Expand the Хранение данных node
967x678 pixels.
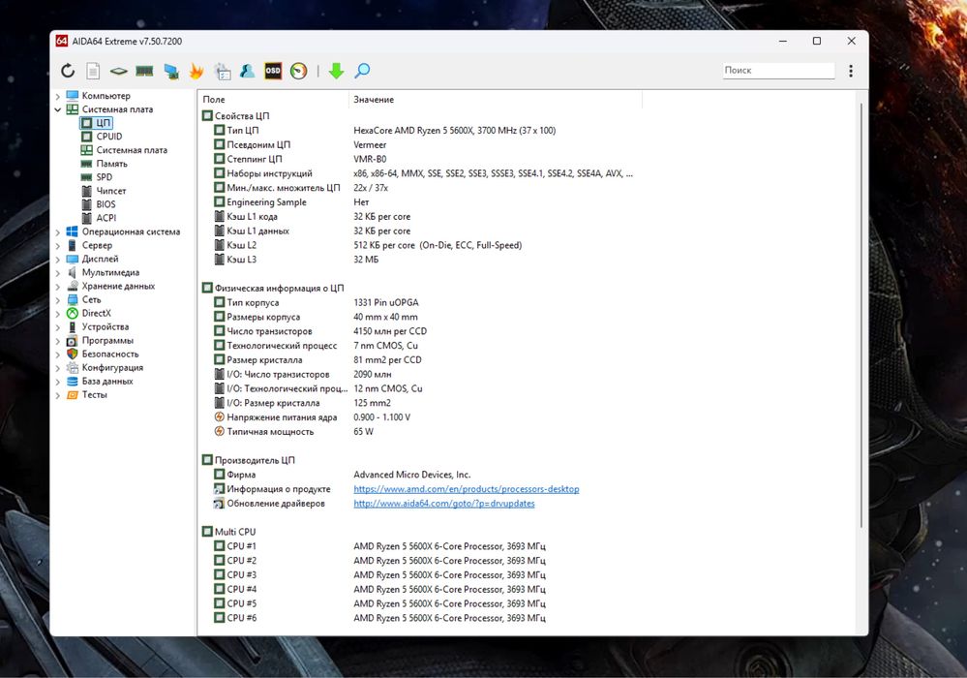58,287
